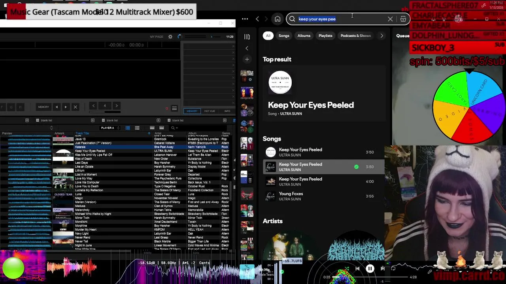
Task: Click the Spotify playback progress bar
Action: click(x=370, y=277)
